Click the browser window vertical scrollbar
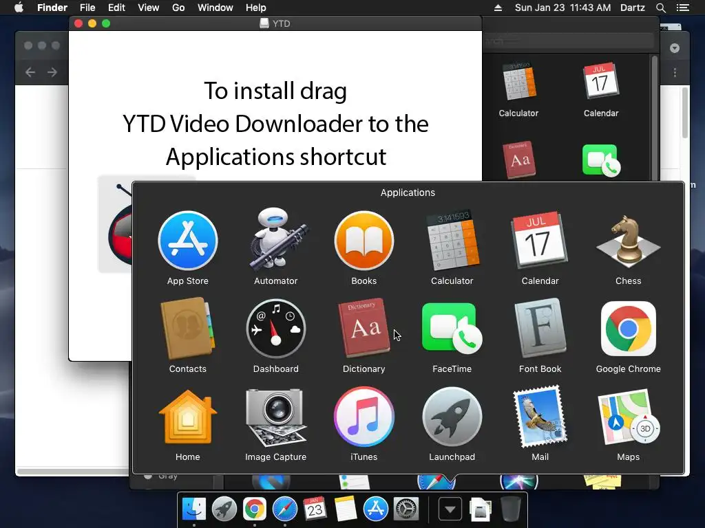 pyautogui.click(x=685, y=112)
